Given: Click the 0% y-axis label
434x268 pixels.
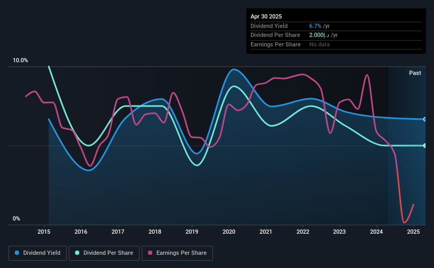Looking at the screenshot, I should point(16,218).
